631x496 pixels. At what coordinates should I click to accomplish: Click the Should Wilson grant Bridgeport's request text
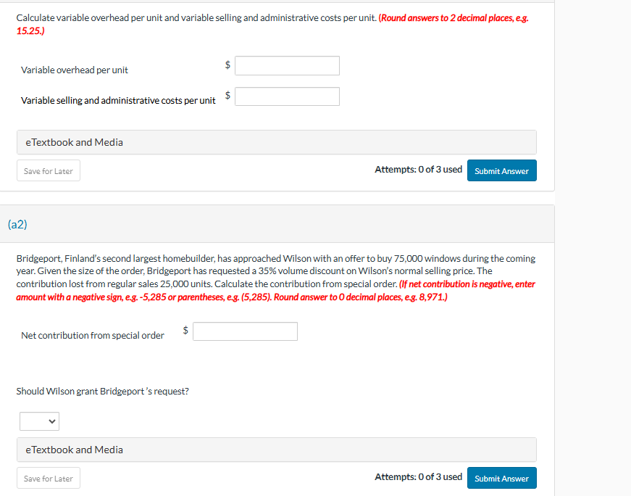[102, 391]
